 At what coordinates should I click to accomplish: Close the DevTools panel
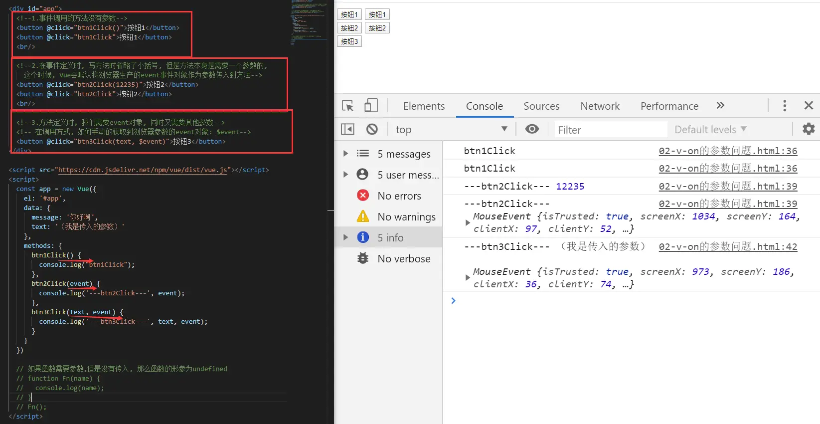click(x=809, y=105)
